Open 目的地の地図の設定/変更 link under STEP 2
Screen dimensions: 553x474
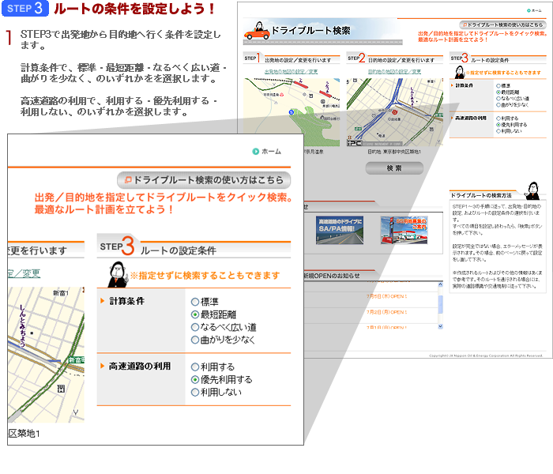[x=394, y=72]
